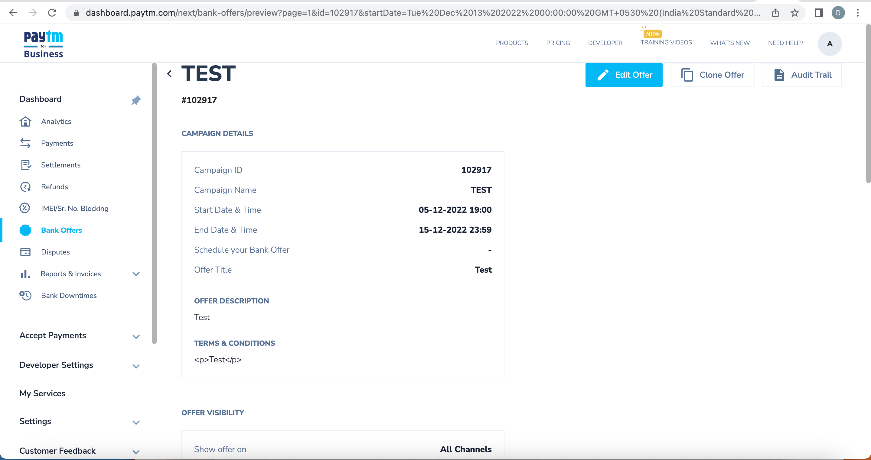Click the browser forward arrow

pos(32,13)
